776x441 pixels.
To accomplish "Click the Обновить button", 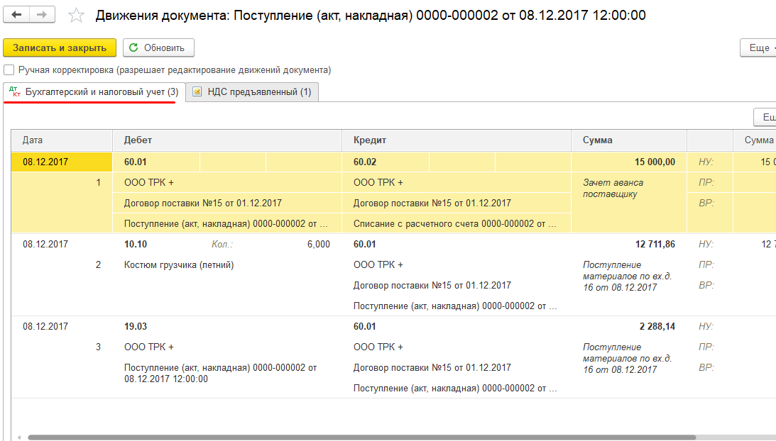I will 158,48.
